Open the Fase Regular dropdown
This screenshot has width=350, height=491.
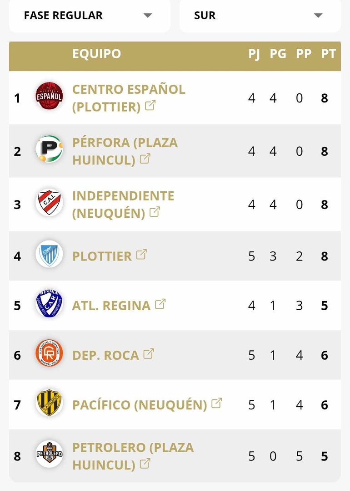click(x=90, y=15)
